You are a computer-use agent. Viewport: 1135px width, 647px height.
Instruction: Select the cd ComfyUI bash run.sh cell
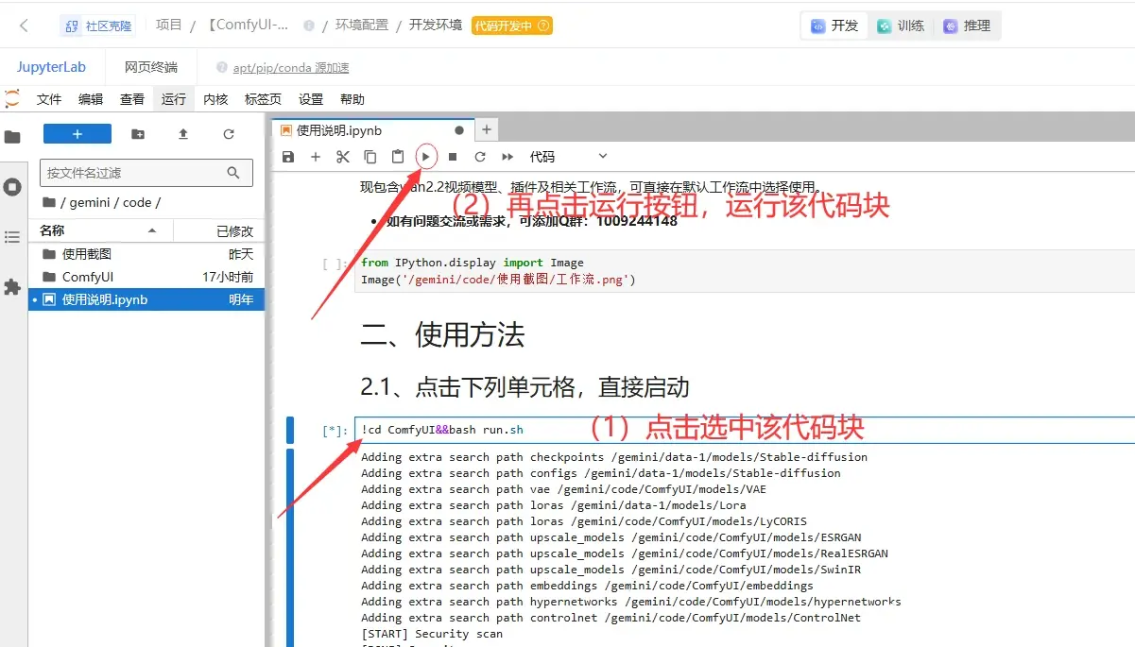[745, 430]
